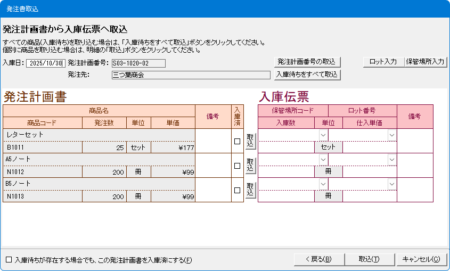Viewport: 450px width, 271px height.
Task: Click 取込 button for レターセット row
Action: 250,141
